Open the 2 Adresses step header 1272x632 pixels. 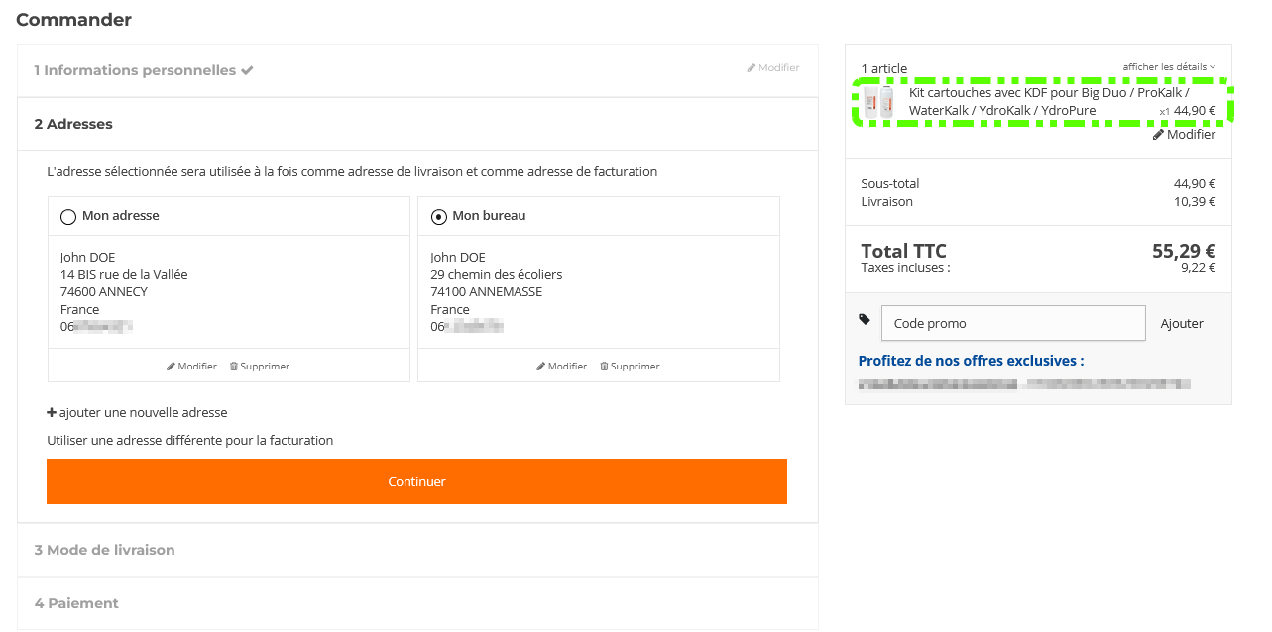(x=73, y=125)
